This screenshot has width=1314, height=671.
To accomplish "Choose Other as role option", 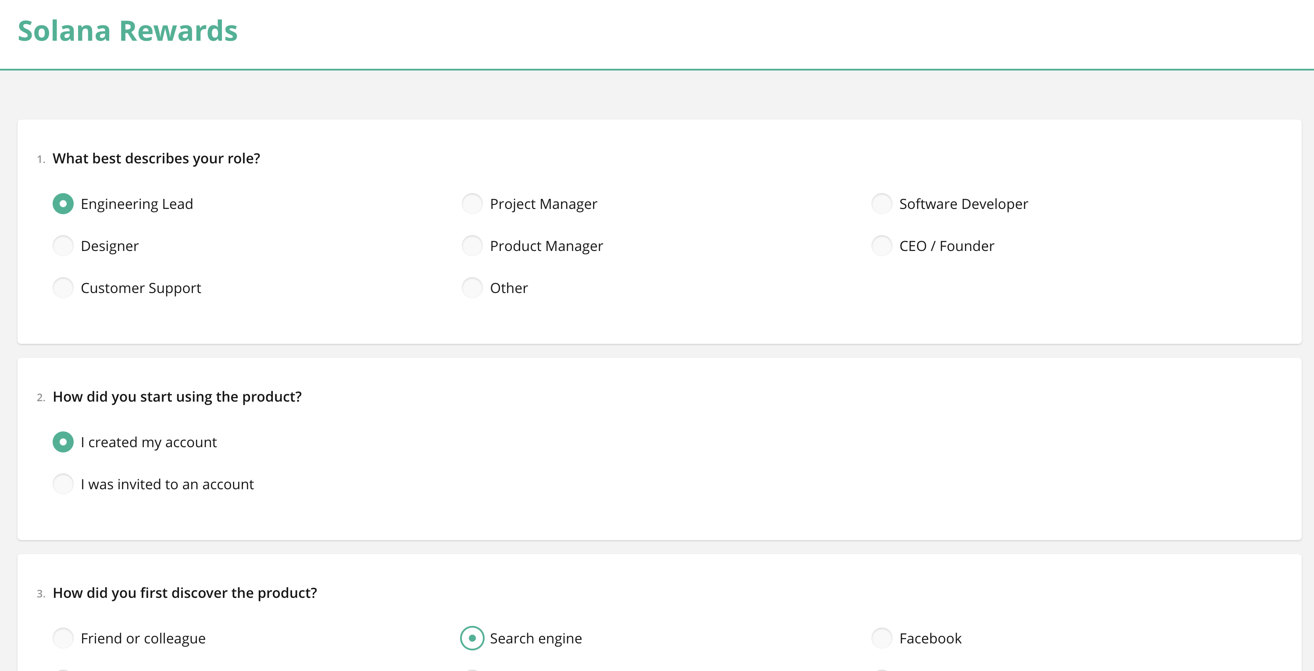I will click(472, 288).
